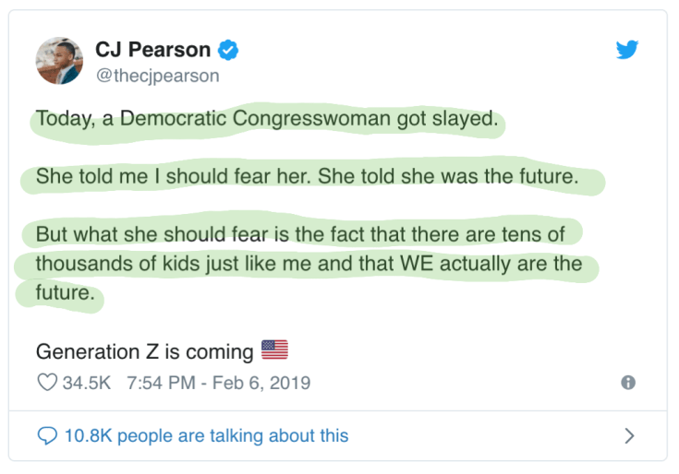The image size is (679, 474).
Task: Click the "But what she should fear" text line
Action: [x=300, y=233]
